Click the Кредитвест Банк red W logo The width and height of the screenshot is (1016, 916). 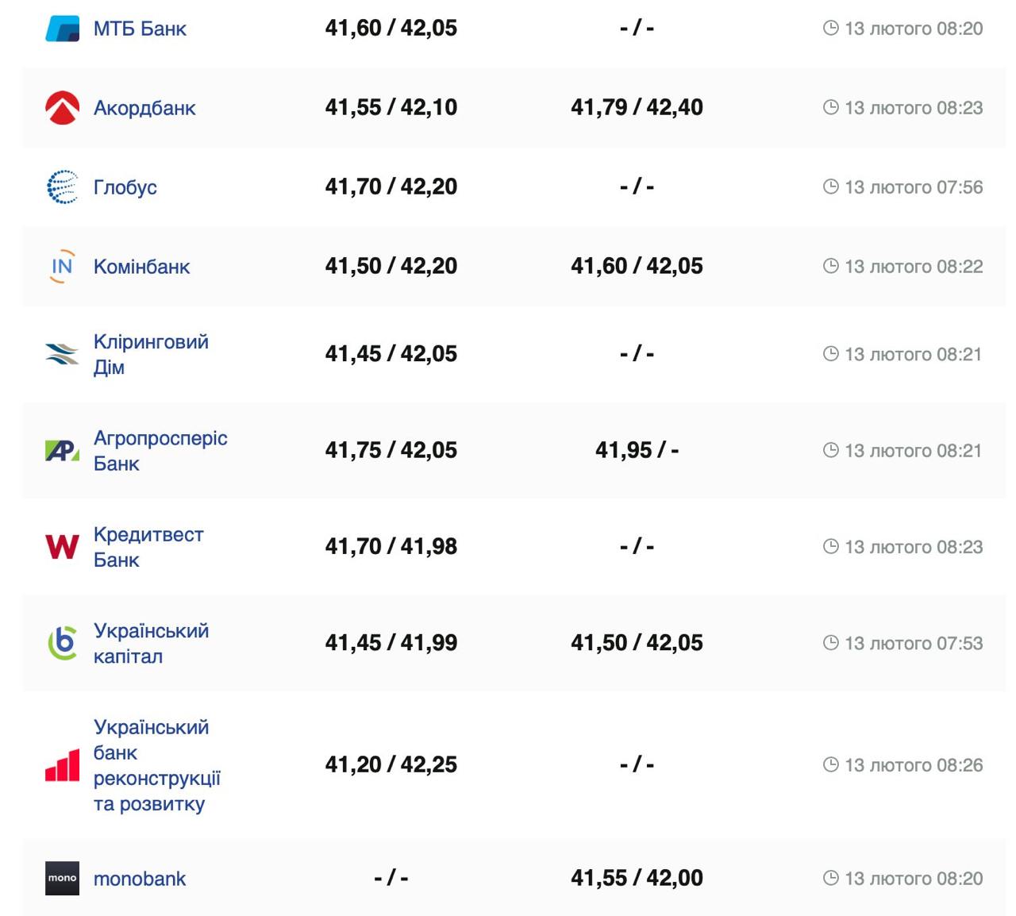coord(62,547)
